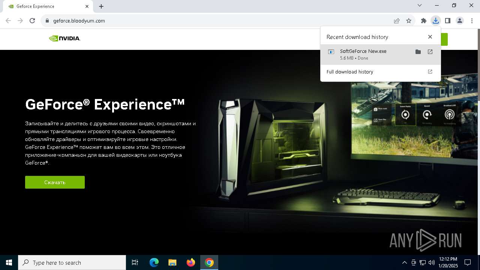Open the notification center

coord(468,262)
